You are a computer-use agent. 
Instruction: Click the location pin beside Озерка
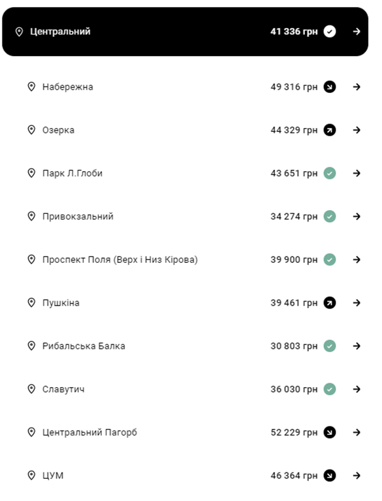pos(31,130)
